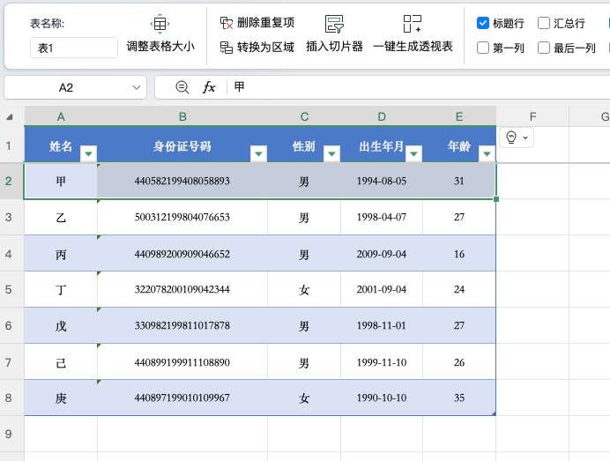Click ID cell 440899199911108890
The image size is (610, 461).
[x=182, y=362]
